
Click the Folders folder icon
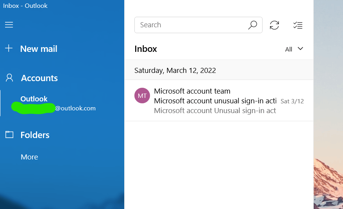[9, 135]
